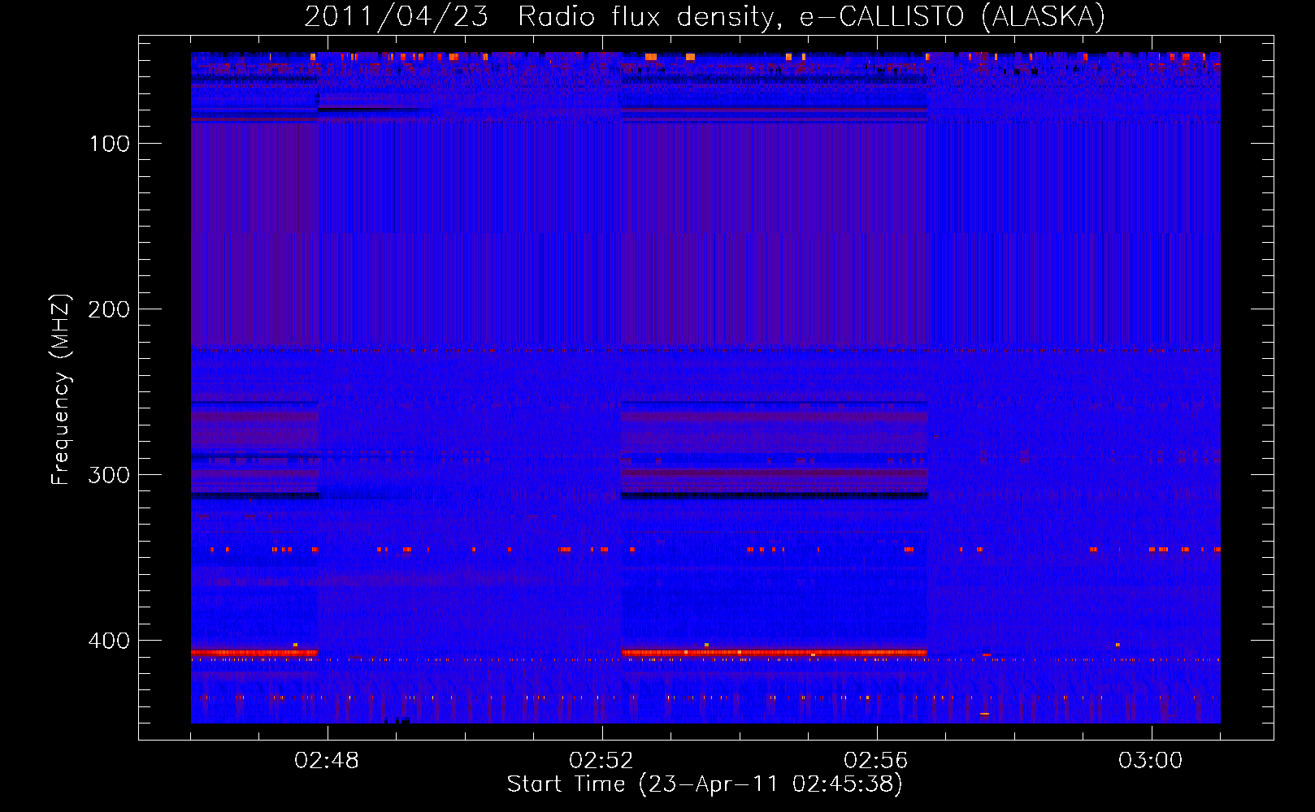
Task: Click the plot title showing the 2011/04/23 date
Action: 705,16
